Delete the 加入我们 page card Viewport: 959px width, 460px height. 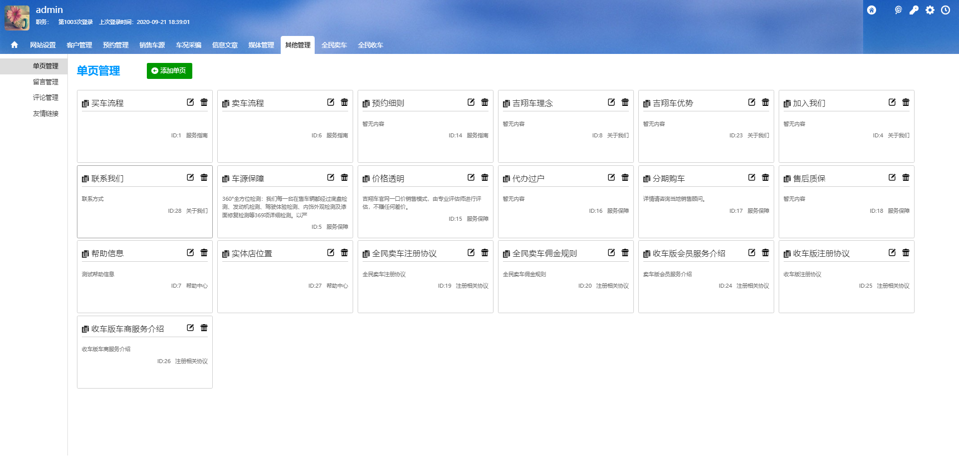(906, 102)
